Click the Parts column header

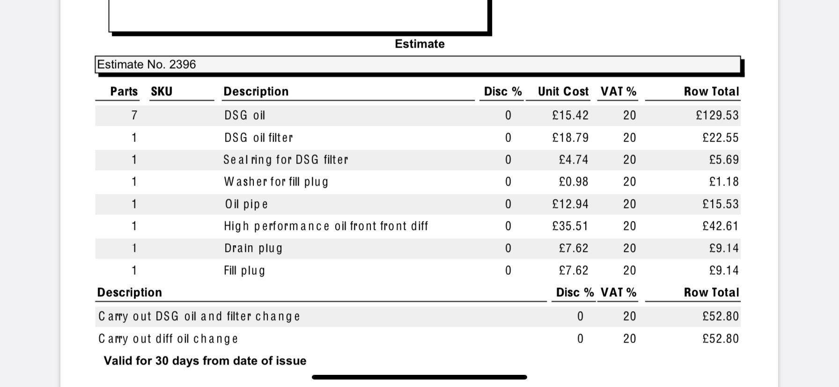point(124,92)
